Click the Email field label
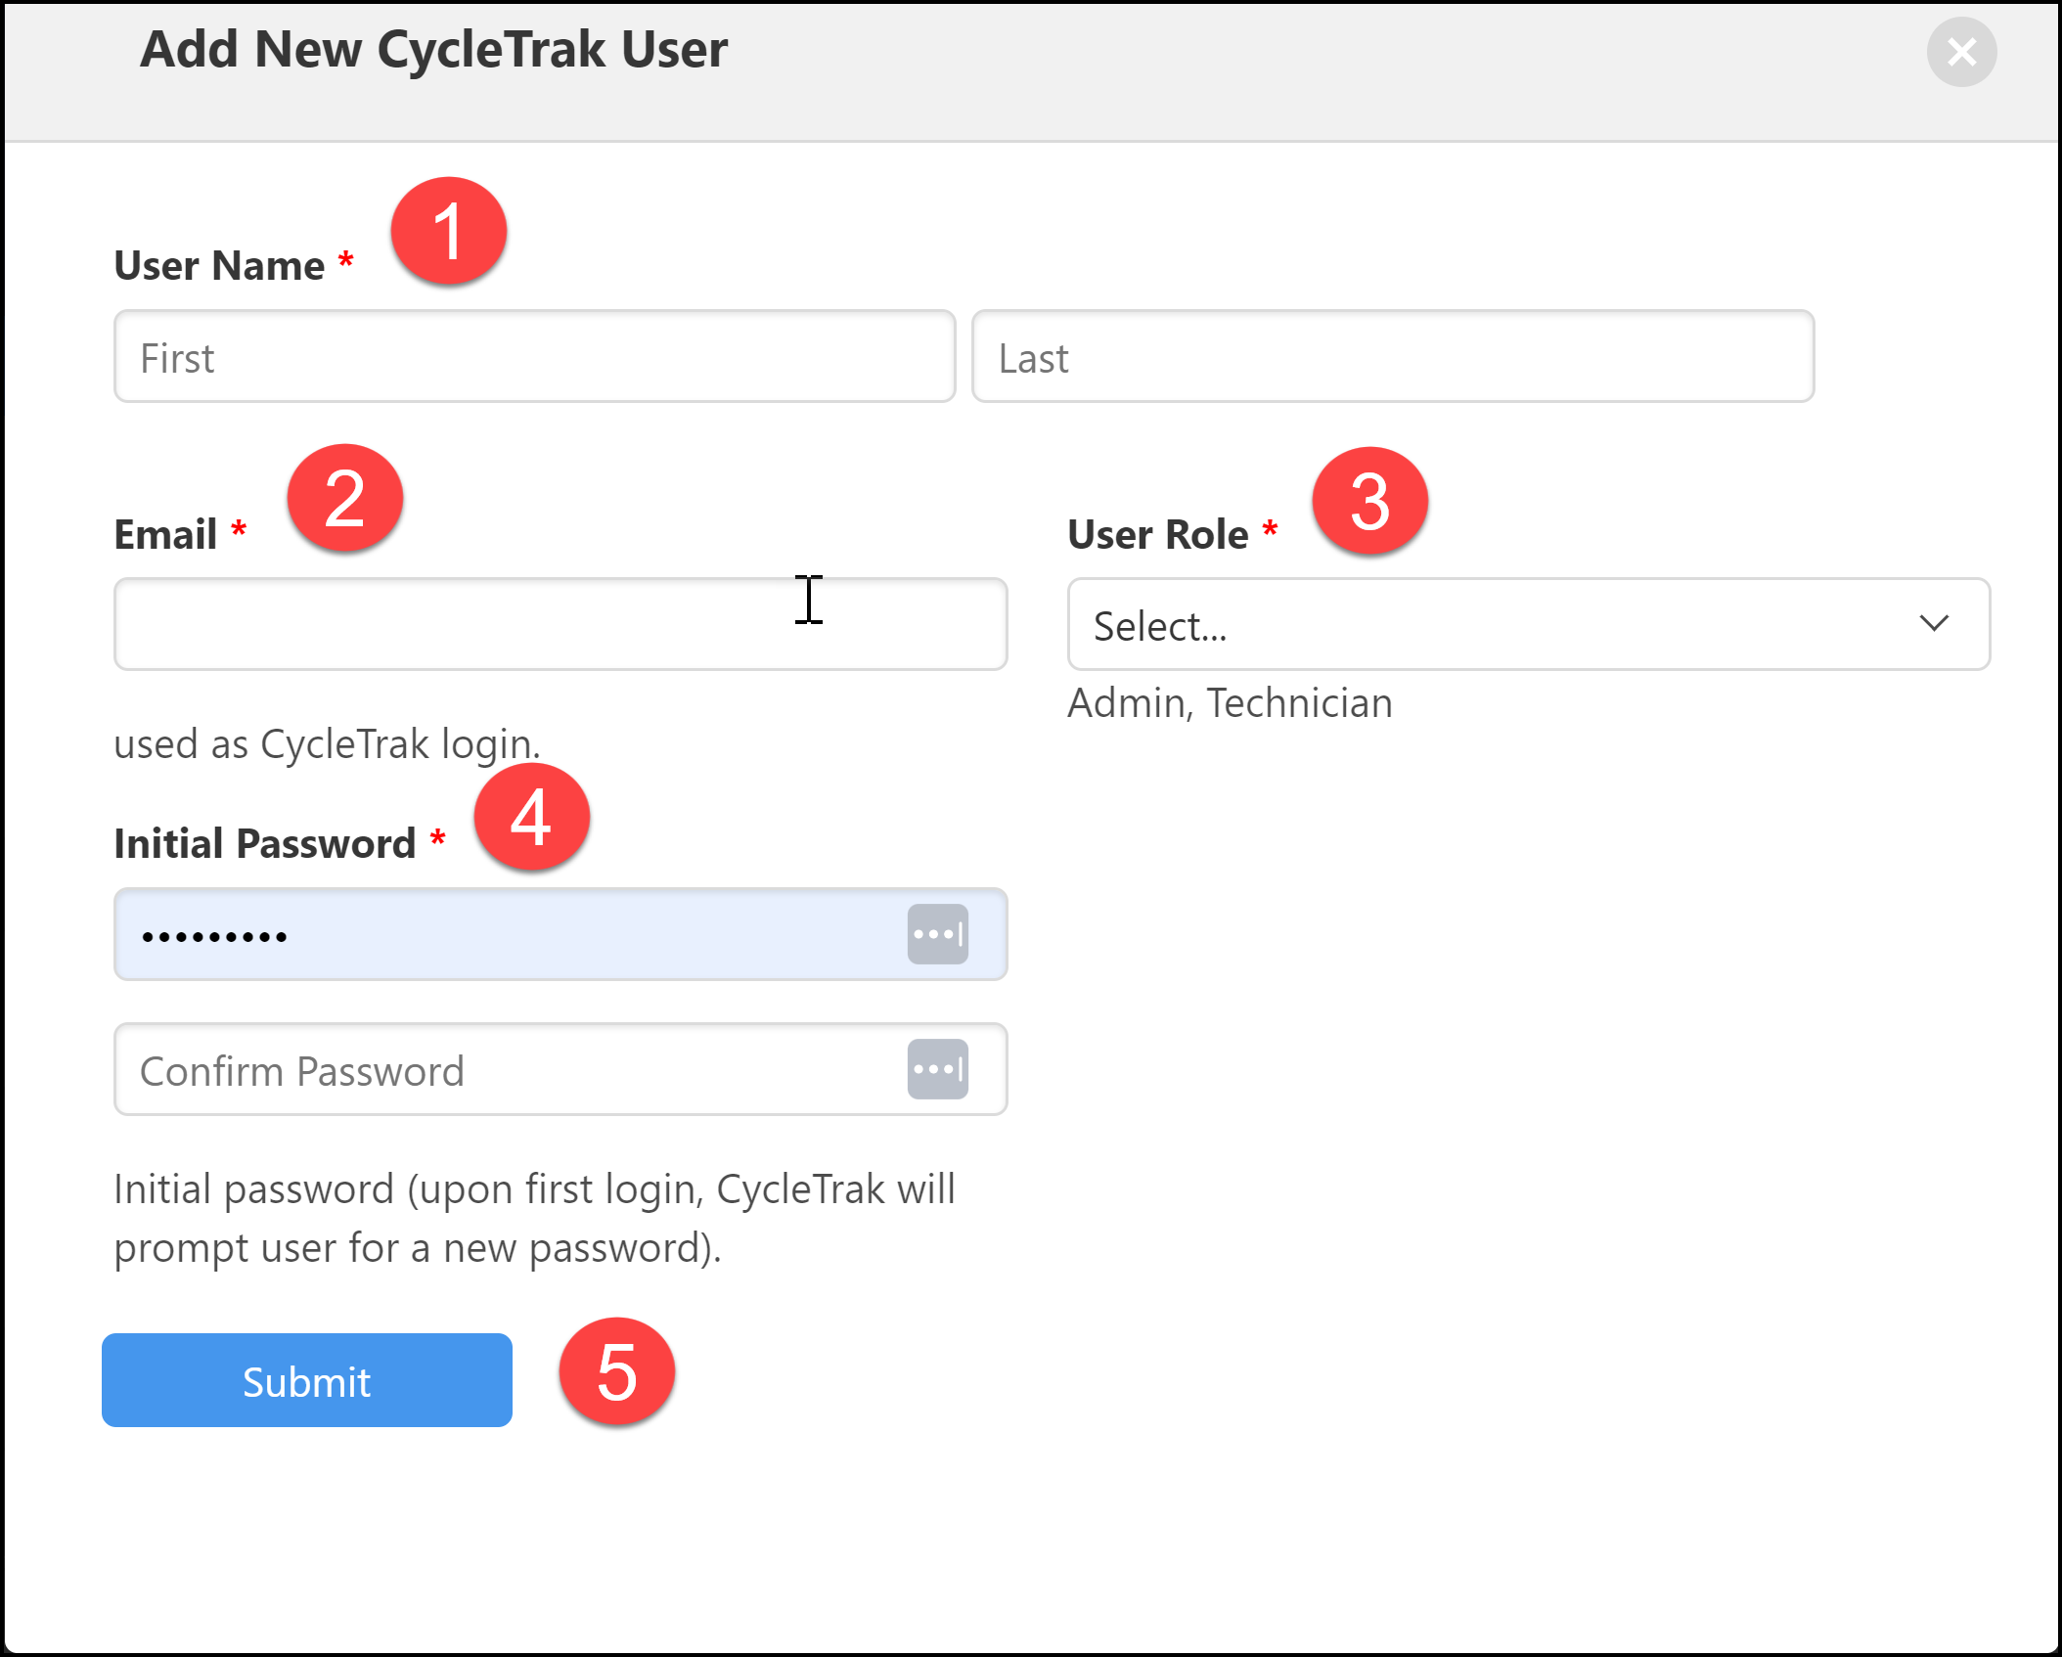Screen dimensions: 2062x1657 (x=165, y=534)
